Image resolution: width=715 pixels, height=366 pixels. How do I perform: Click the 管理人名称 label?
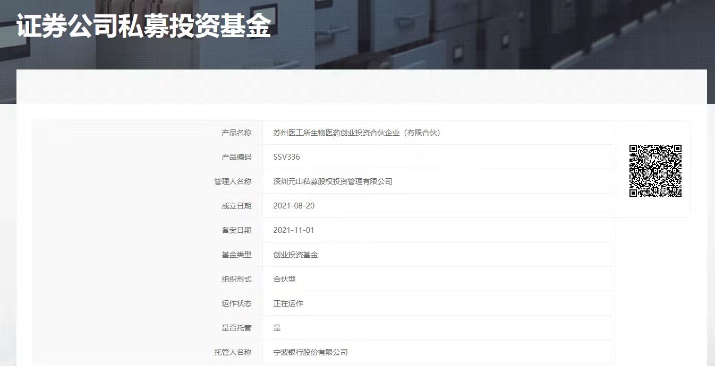(x=233, y=181)
